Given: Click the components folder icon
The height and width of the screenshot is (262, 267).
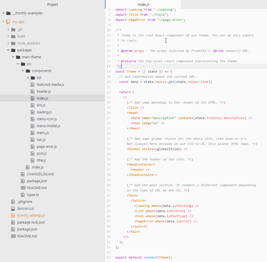Looking at the screenshot, I should click(x=28, y=71).
